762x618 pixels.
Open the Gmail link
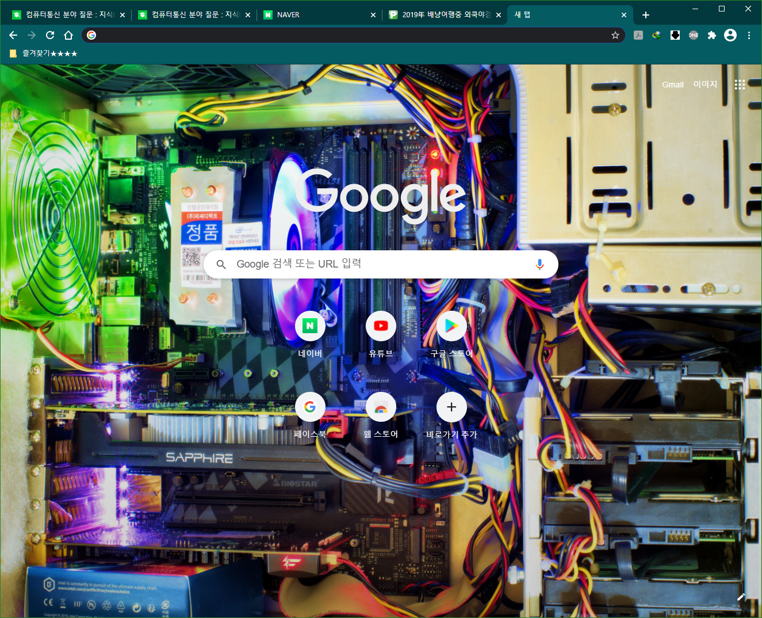pos(673,85)
